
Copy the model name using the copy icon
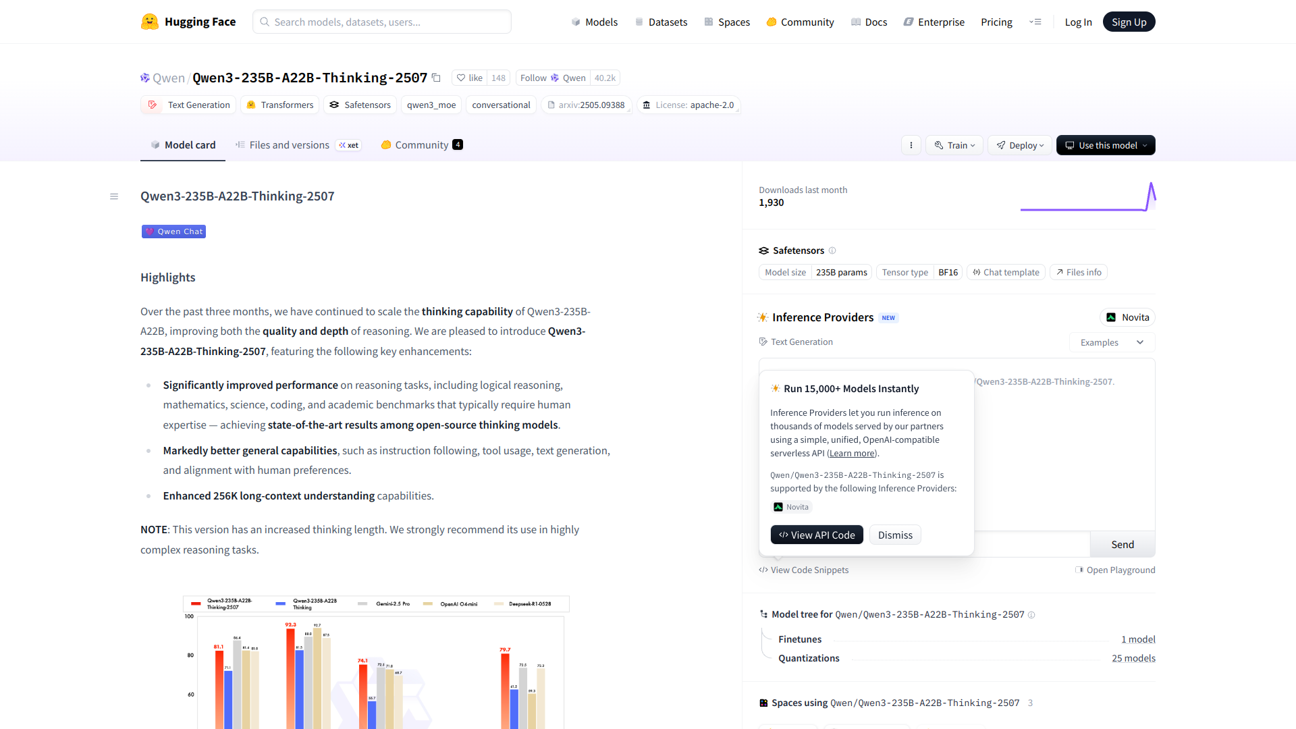coord(436,78)
